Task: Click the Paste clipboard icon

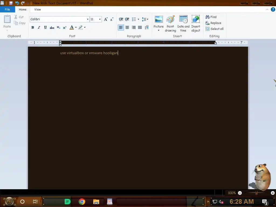Action: [x=7, y=19]
